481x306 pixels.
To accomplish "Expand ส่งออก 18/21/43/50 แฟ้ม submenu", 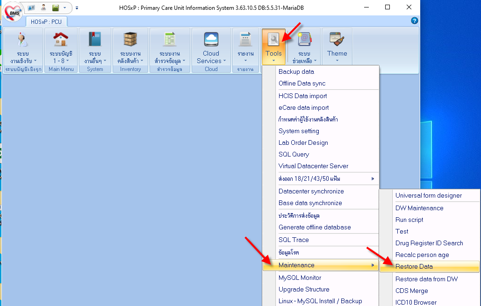I will pos(321,178).
